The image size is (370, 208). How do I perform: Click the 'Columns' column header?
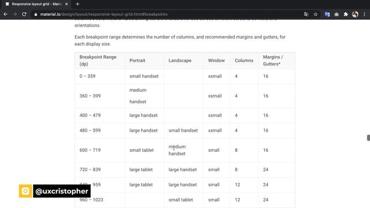[244, 60]
